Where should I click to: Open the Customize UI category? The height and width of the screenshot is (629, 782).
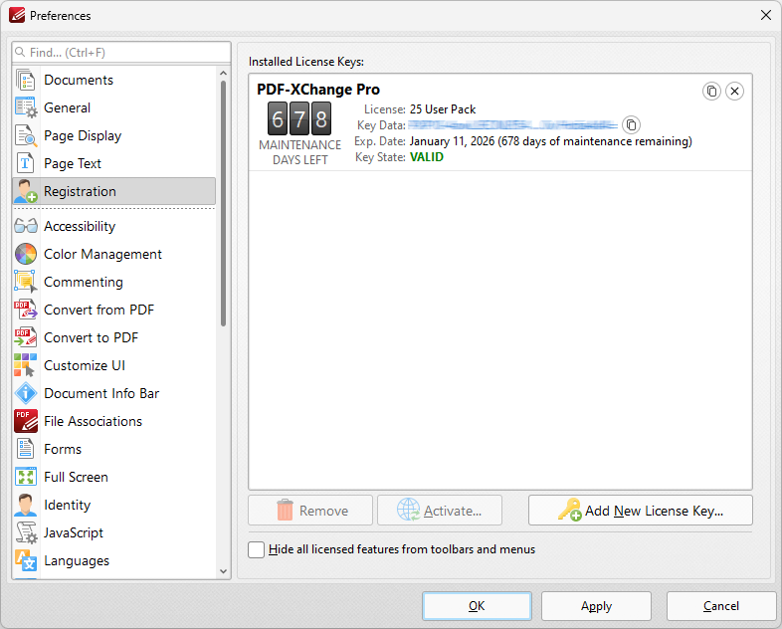coord(114,365)
